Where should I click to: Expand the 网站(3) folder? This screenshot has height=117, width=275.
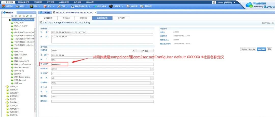click(5, 99)
